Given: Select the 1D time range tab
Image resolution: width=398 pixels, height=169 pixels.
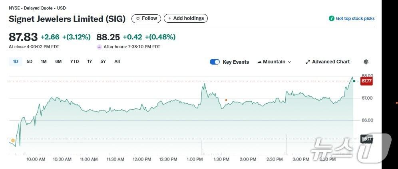Looking at the screenshot, I should pos(16,61).
